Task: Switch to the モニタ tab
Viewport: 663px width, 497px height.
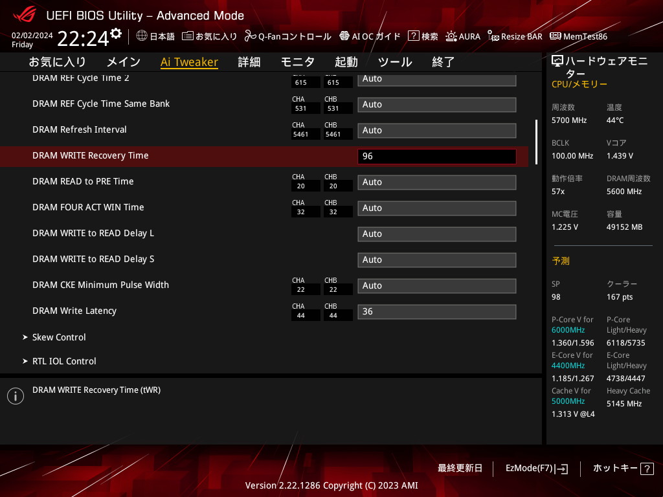Action: (298, 62)
